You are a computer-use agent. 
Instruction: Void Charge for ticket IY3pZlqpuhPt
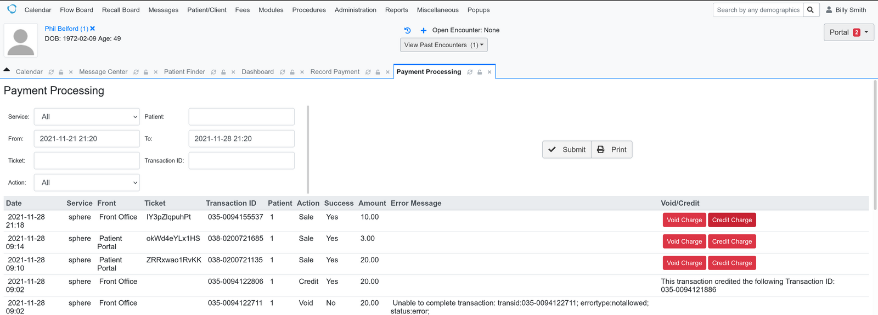click(684, 220)
